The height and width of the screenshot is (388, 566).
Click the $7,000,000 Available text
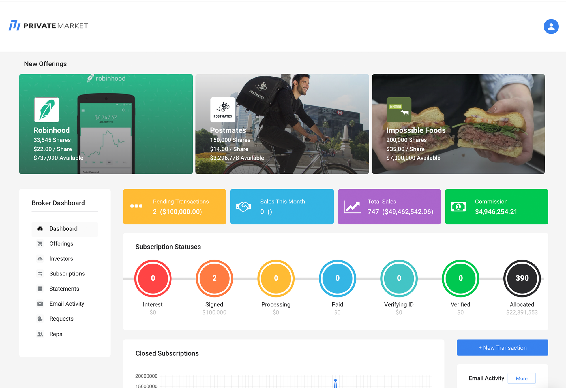413,158
